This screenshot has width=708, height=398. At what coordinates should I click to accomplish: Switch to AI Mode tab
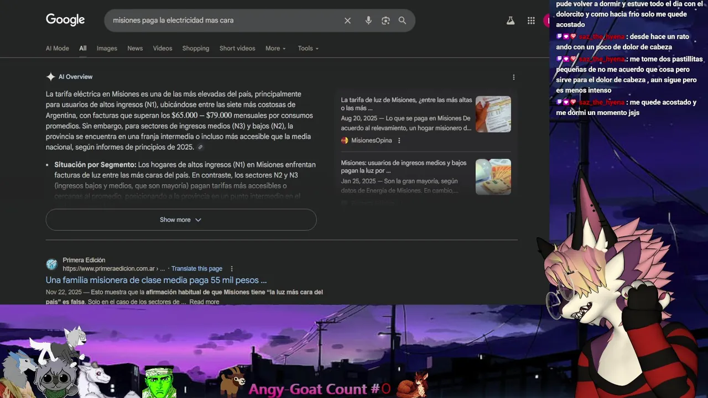pos(58,48)
